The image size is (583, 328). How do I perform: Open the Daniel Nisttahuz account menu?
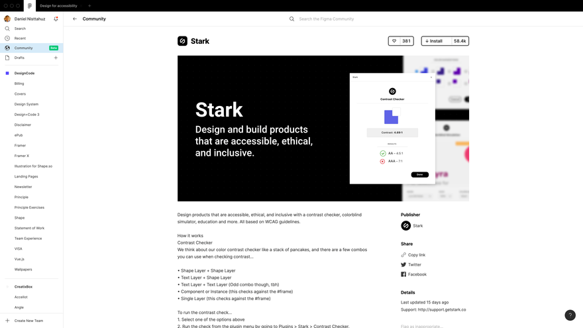30,19
